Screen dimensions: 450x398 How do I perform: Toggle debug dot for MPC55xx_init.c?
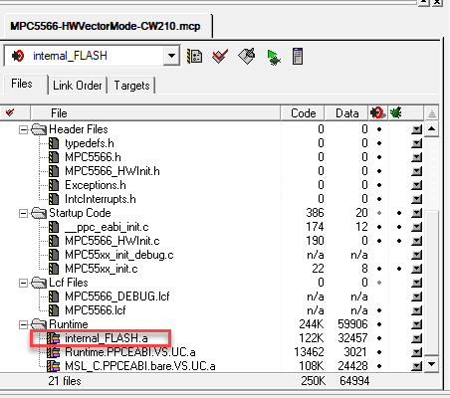(x=399, y=269)
